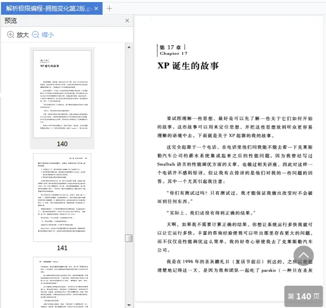The width and height of the screenshot is (326, 308).
Task: Click the heading XP诞生的故事
Action: click(188, 66)
